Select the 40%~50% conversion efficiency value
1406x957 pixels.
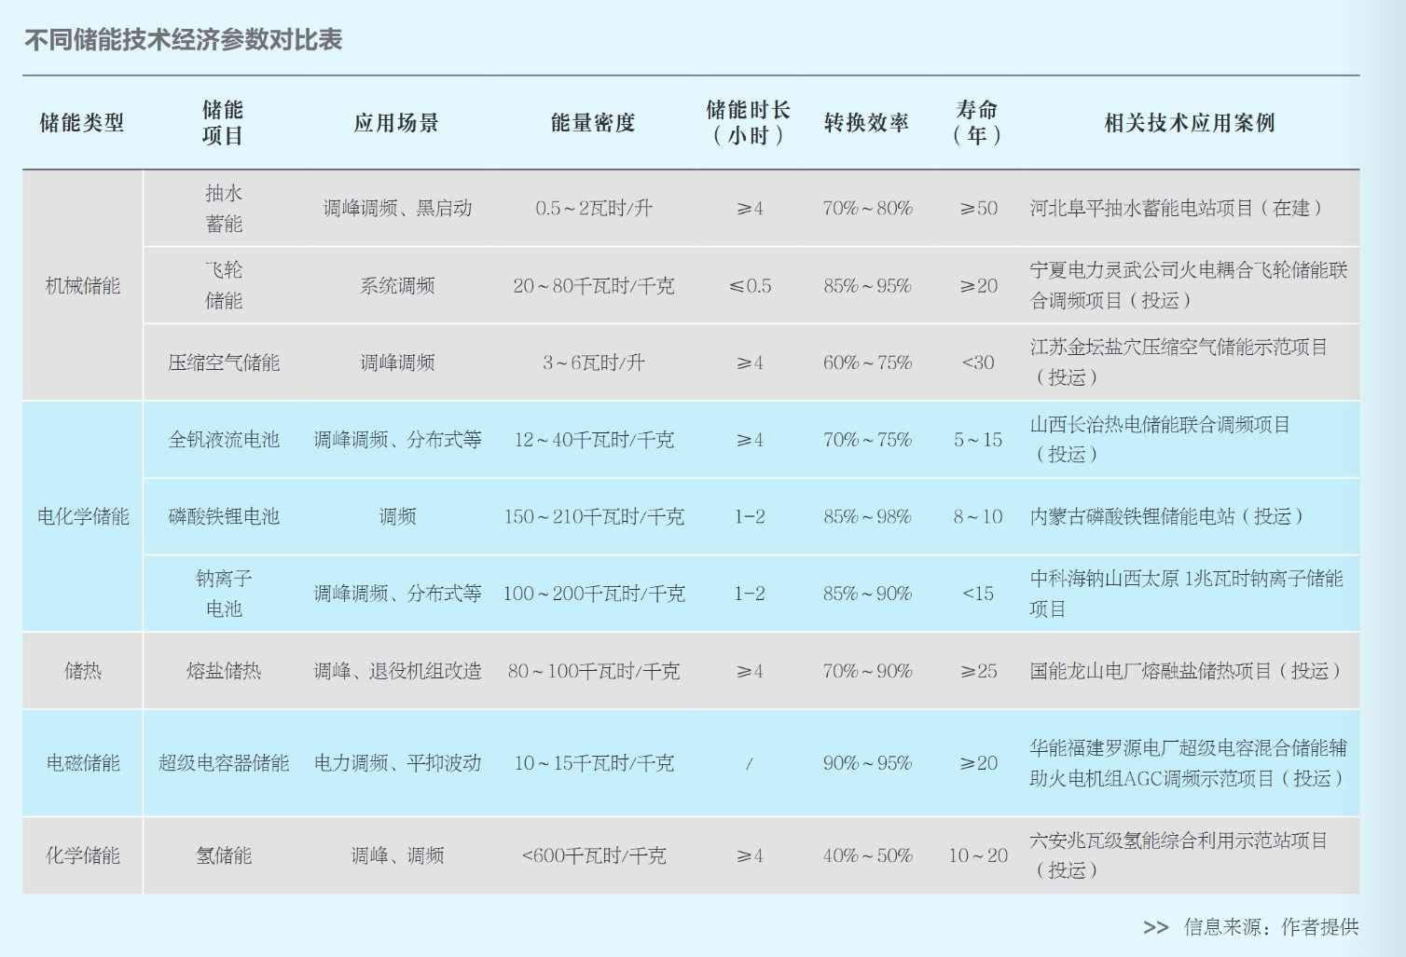click(866, 855)
